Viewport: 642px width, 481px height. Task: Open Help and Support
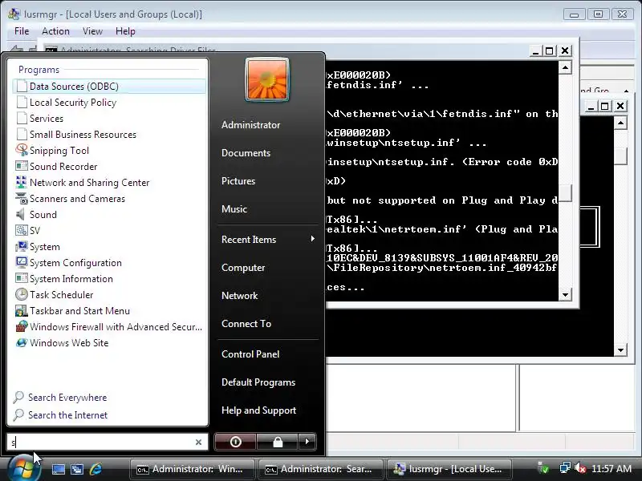(258, 410)
